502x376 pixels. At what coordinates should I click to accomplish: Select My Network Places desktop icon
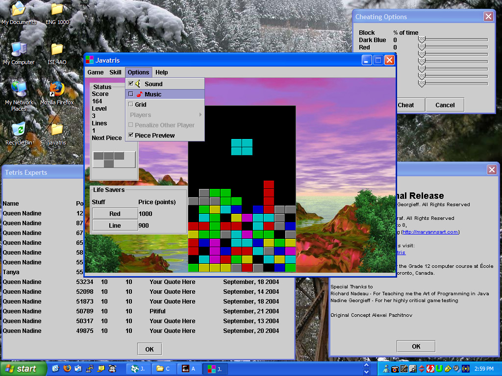point(19,96)
